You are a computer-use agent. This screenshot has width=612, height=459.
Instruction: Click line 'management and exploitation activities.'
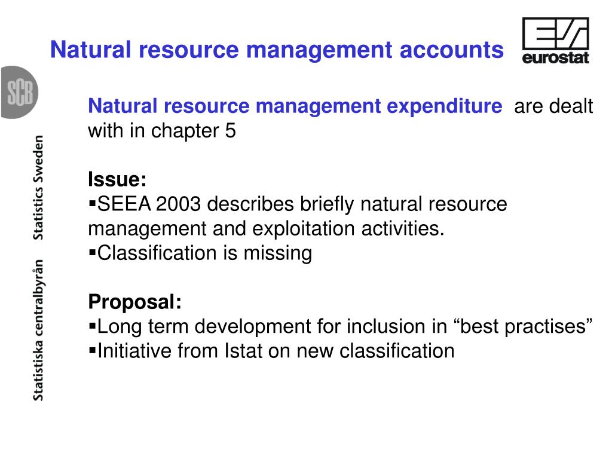266,229
